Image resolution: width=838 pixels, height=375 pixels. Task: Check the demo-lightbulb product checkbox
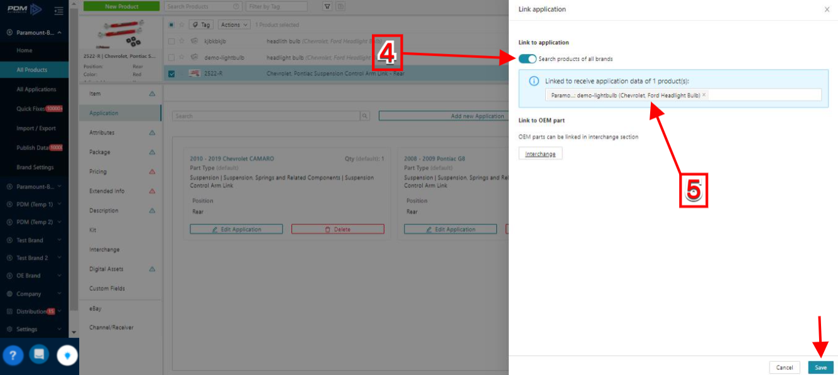pyautogui.click(x=171, y=57)
